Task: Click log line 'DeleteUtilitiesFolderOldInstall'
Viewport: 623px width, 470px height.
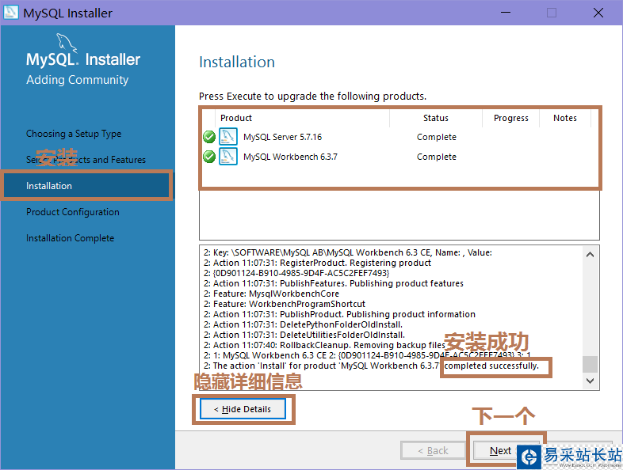Action: coord(304,335)
